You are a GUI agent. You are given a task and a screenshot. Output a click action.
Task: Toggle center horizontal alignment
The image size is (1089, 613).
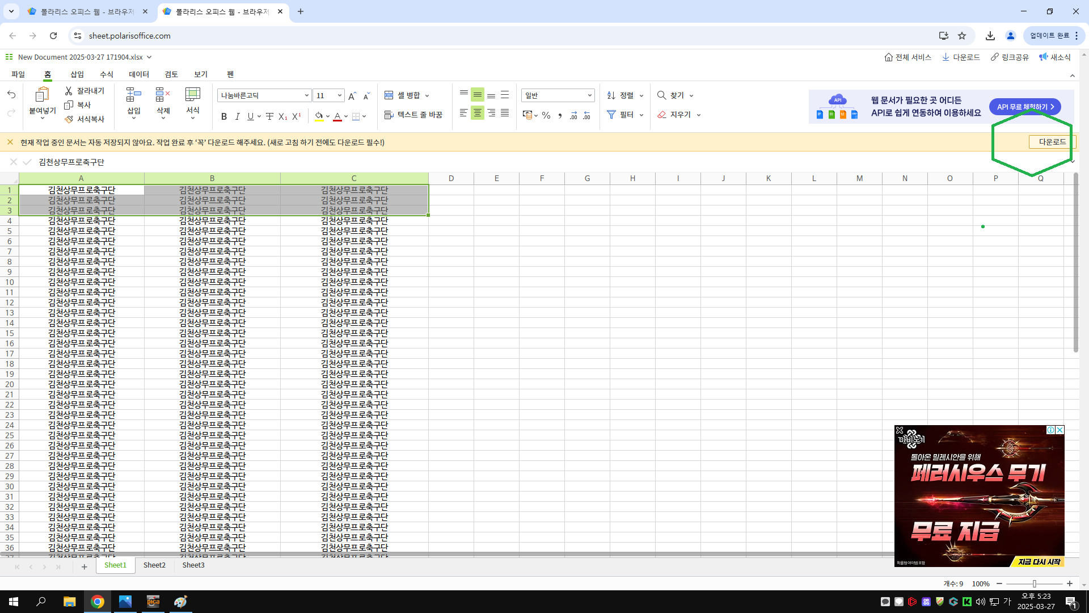pos(478,113)
